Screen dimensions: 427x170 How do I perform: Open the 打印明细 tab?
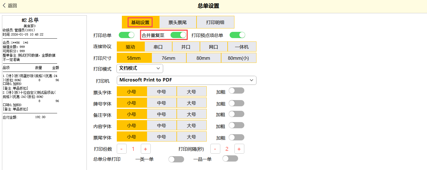pyautogui.click(x=215, y=22)
